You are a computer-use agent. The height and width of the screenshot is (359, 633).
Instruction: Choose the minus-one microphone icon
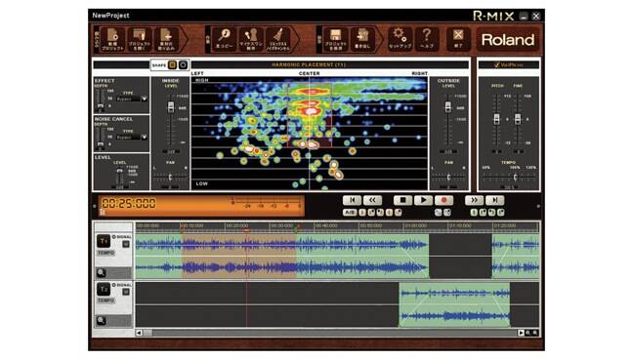click(x=251, y=40)
